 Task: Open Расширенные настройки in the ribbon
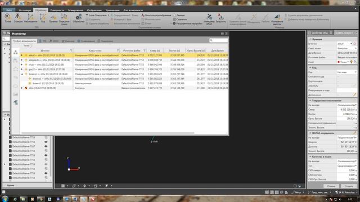pyautogui.click(x=187, y=24)
